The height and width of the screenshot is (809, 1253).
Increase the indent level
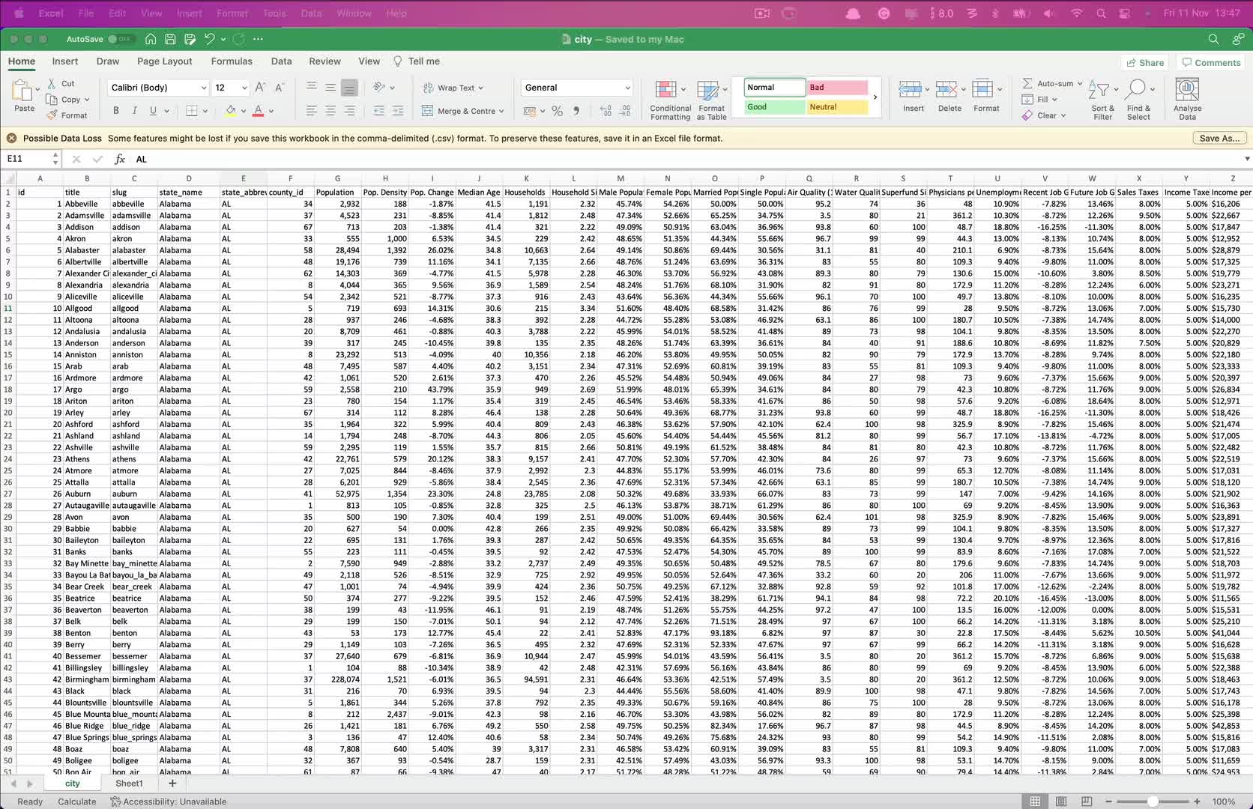[398, 111]
